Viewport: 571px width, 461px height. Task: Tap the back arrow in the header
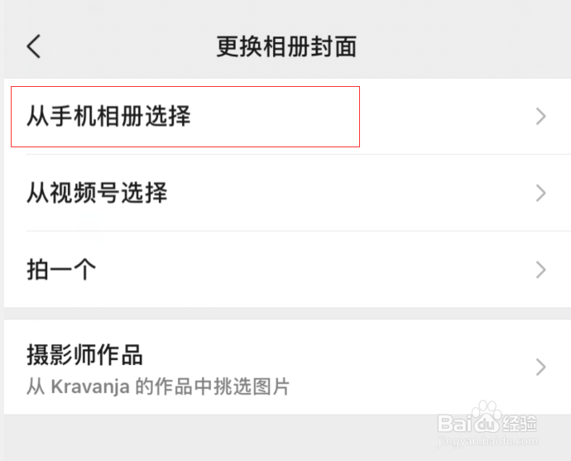click(33, 46)
